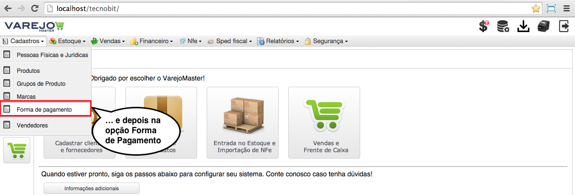This screenshot has width=575, height=195.
Task: Choose Pessoas Físicas e Jurídicas menu item
Action: (46, 55)
